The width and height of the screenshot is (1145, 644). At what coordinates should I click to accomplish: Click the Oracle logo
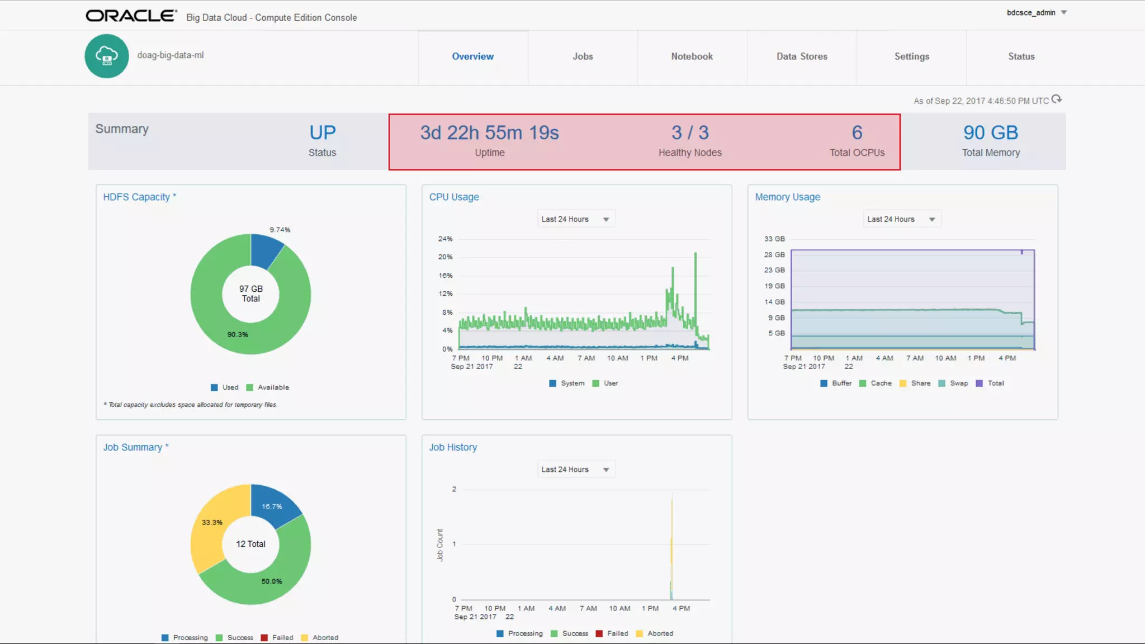[x=131, y=16]
